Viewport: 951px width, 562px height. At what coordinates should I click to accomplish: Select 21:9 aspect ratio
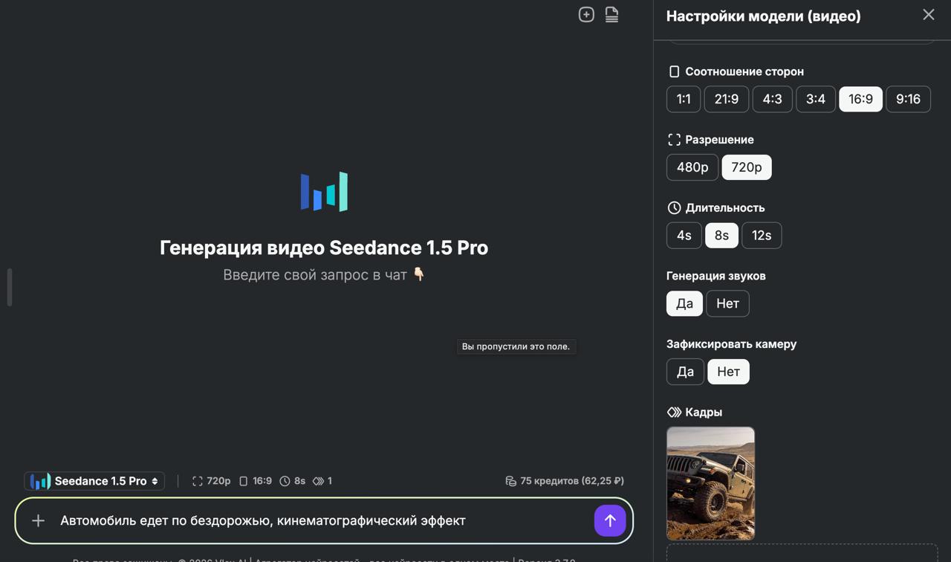[726, 99]
